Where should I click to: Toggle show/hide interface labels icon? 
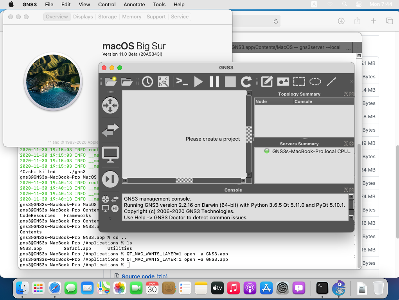click(164, 81)
